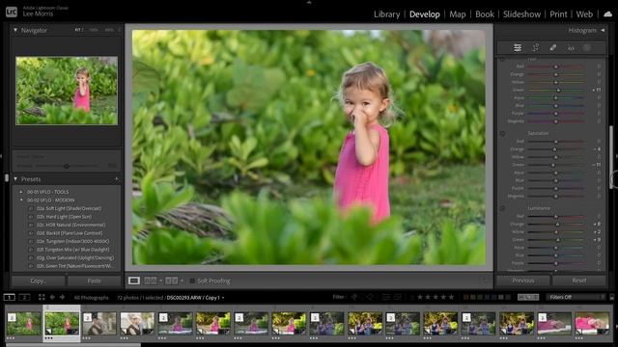Filter by five-star rating
618x347 pixels.
click(451, 297)
